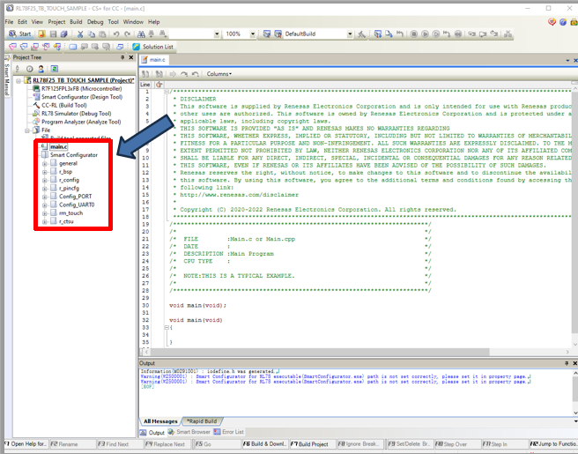578x454 pixels.
Task: Open the Columns dropdown in editor
Action: tap(219, 74)
